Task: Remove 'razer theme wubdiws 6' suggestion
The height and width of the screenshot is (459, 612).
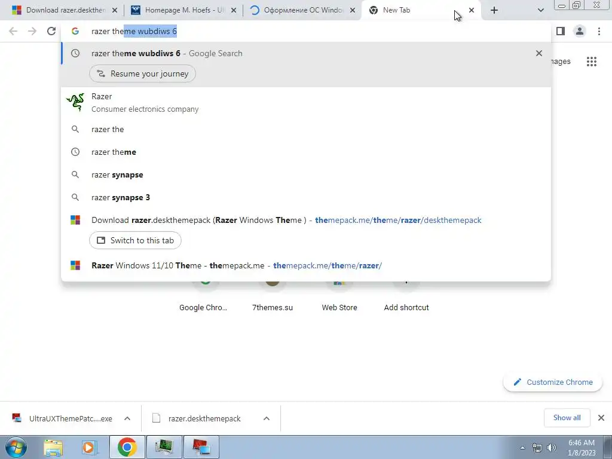Action: click(x=539, y=53)
